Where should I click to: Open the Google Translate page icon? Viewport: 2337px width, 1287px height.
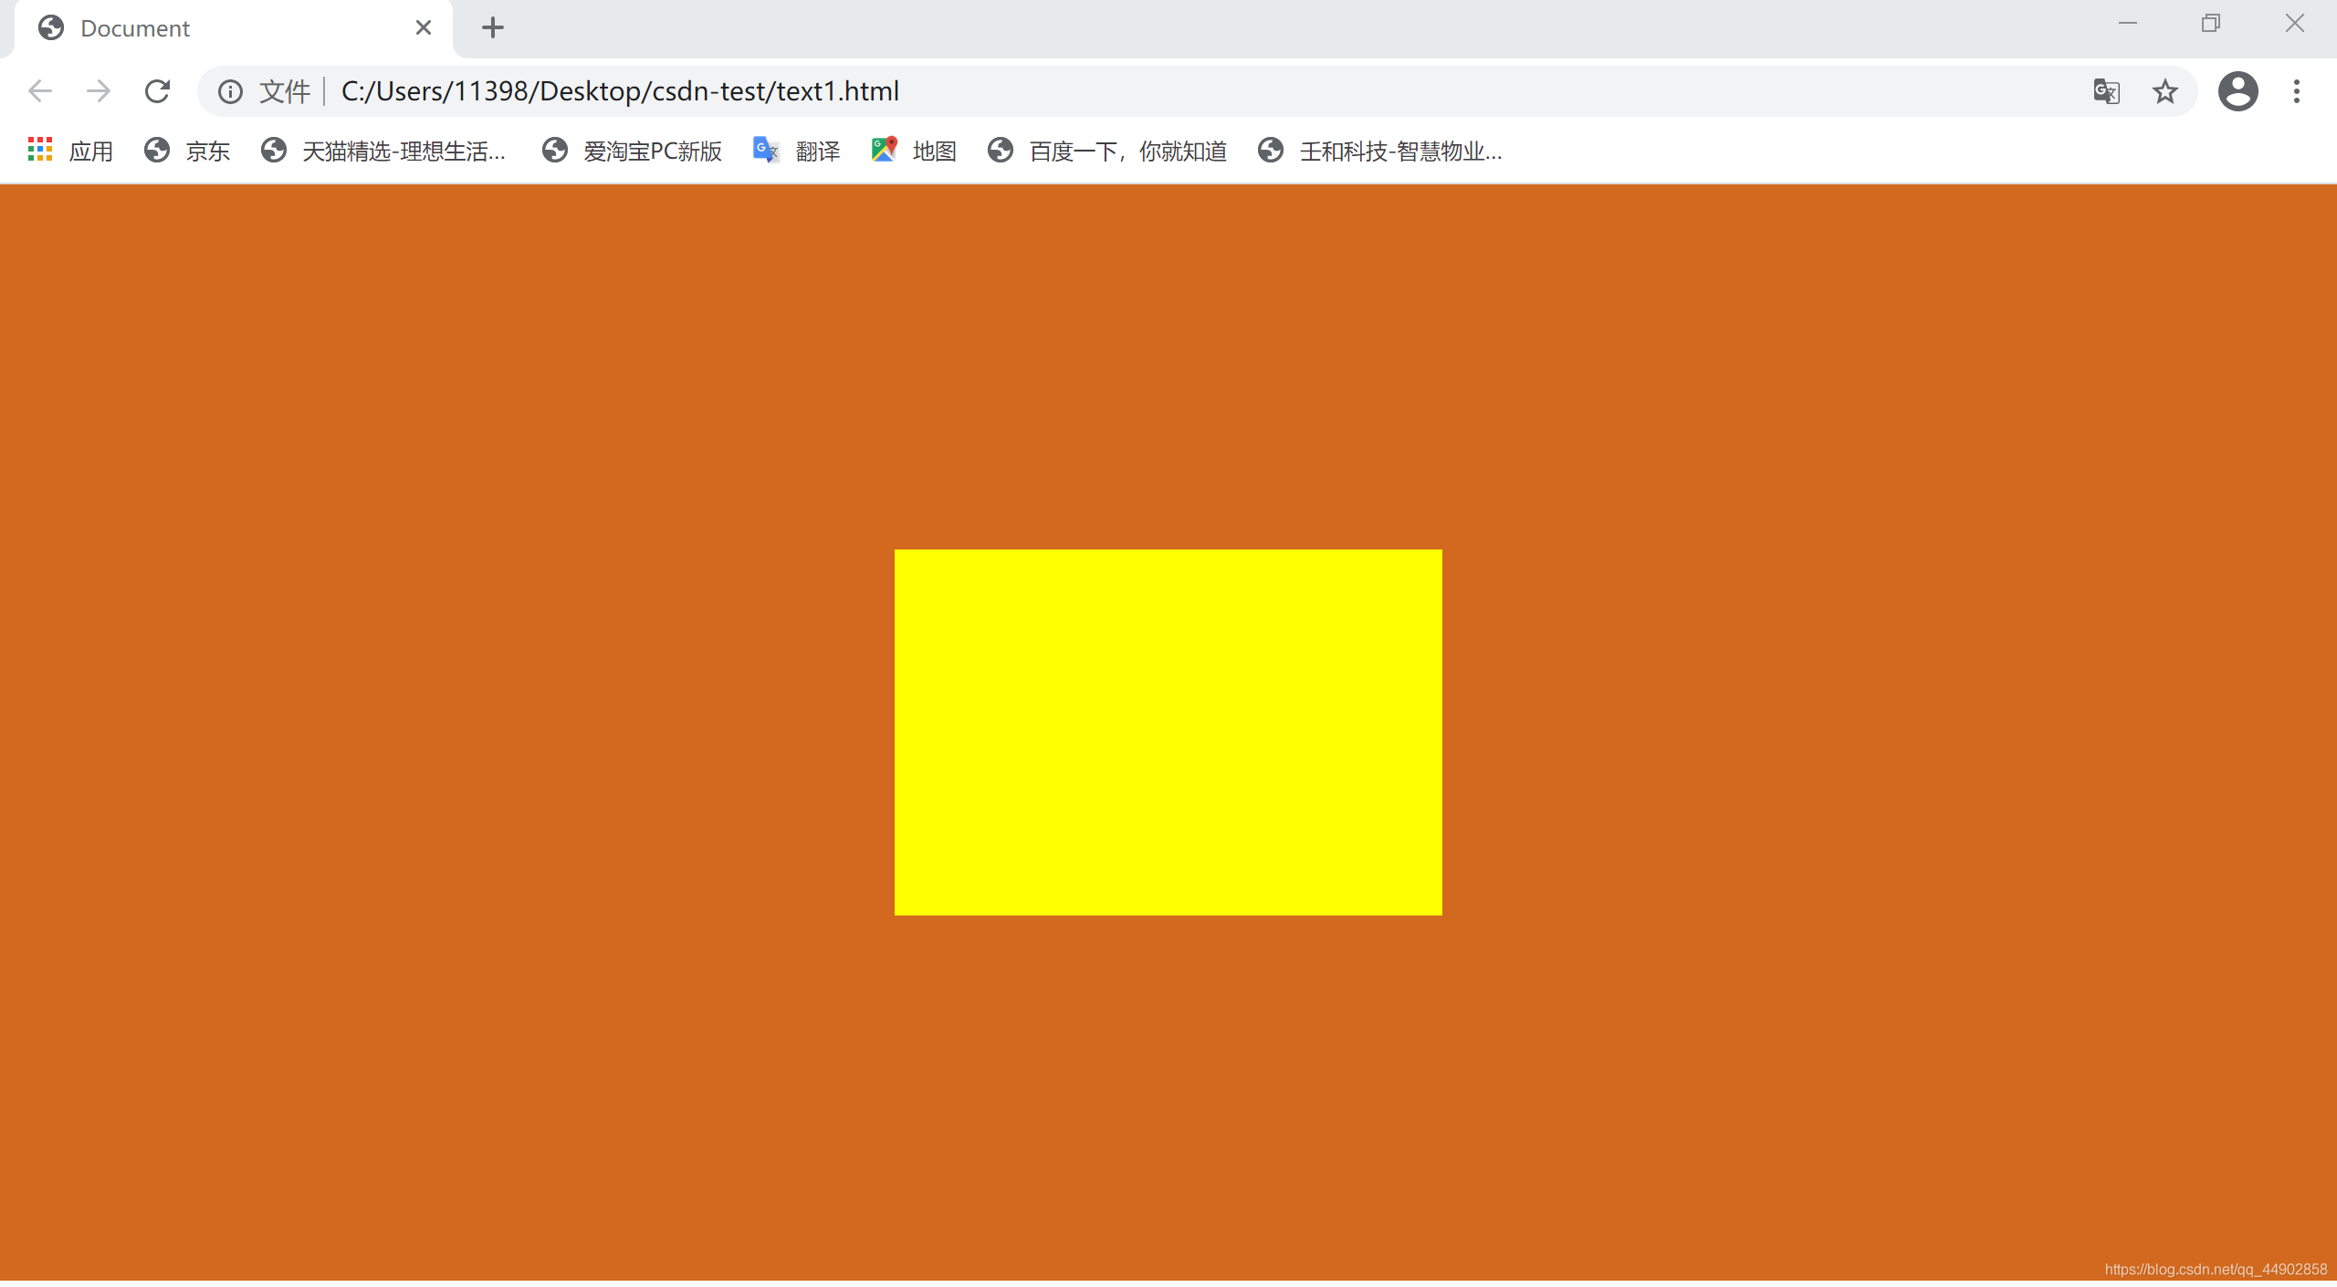point(2106,91)
